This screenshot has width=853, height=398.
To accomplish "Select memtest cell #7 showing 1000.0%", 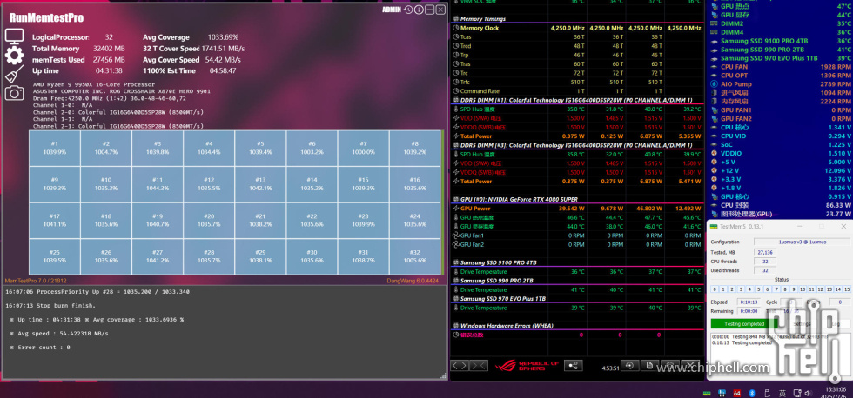I will tap(363, 149).
